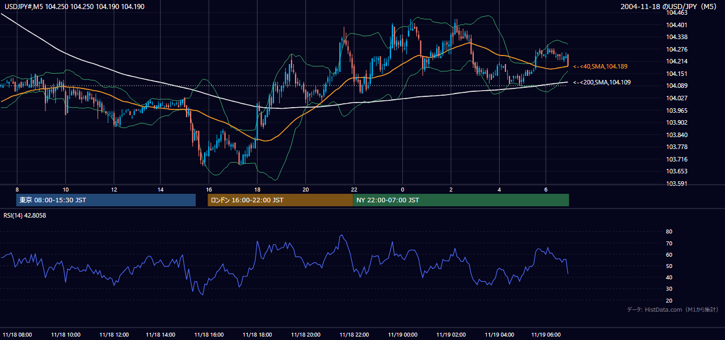Viewport: 725px width, 340px height.
Task: Click the bottom time label 11/19 04:00
Action: coord(499,334)
